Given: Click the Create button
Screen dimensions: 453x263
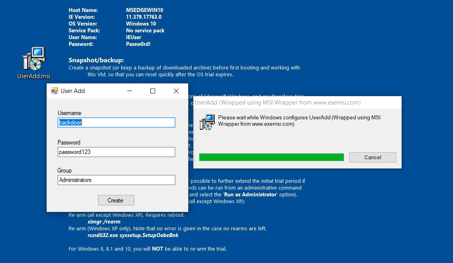Looking at the screenshot, I should pyautogui.click(x=116, y=200).
